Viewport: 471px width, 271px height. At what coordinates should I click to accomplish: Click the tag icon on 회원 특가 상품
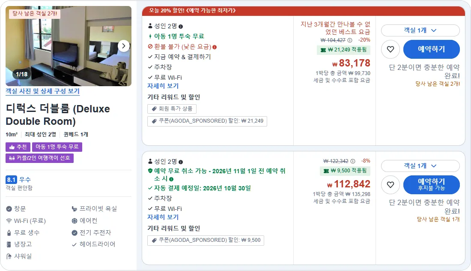pos(154,108)
